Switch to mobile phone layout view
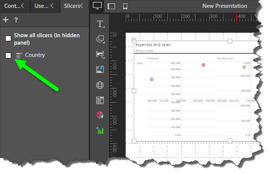270x174 pixels. [125, 6]
